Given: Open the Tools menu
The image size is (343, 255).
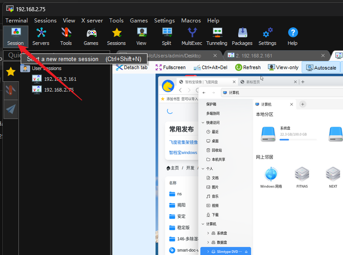Looking at the screenshot, I should point(116,21).
